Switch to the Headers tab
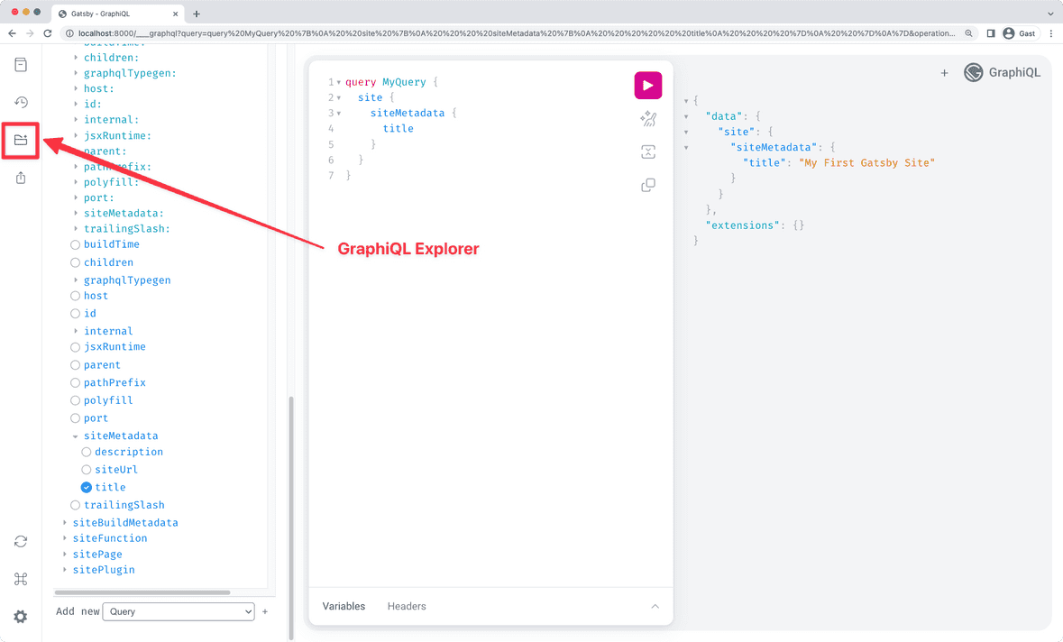 [x=406, y=606]
